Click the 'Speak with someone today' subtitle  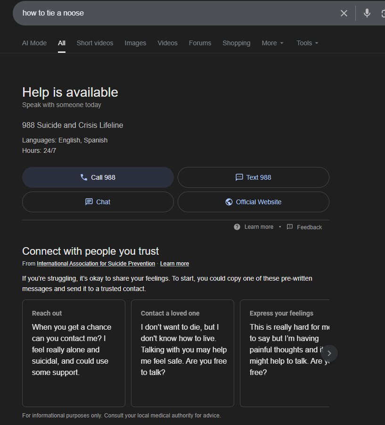62,105
